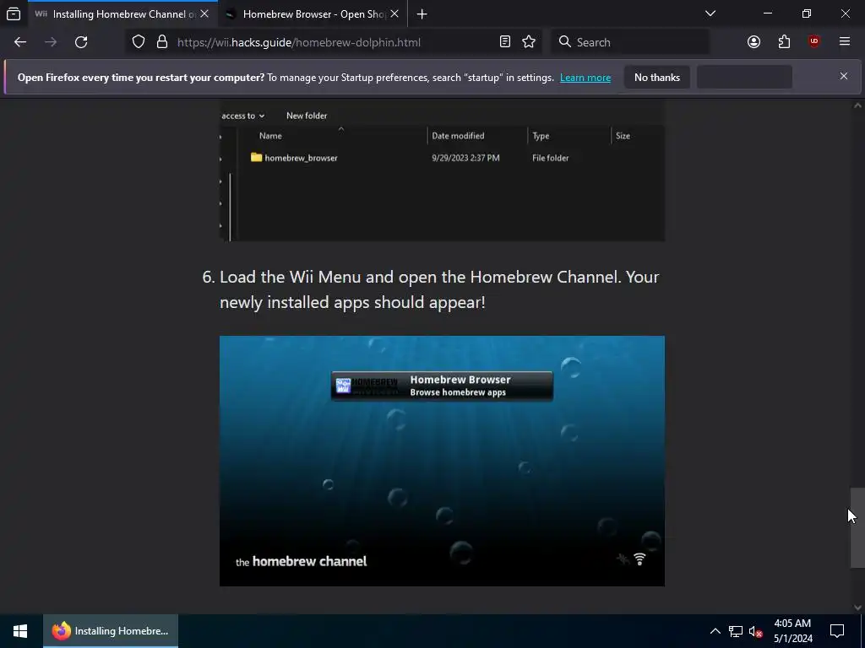This screenshot has height=648, width=865.
Task: Switch to Homebrew Browser - Open Shop tab
Action: point(313,14)
